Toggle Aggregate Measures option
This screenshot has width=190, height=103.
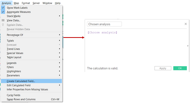click(19, 12)
